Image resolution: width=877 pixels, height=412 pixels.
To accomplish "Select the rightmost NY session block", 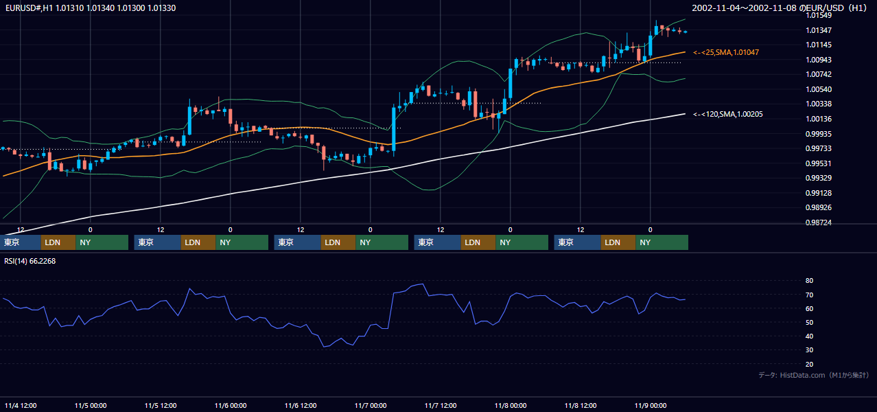I will [662, 242].
